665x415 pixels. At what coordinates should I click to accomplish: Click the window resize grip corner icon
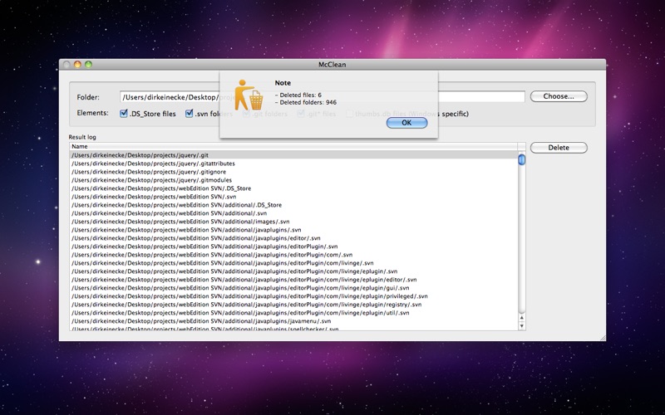point(603,338)
